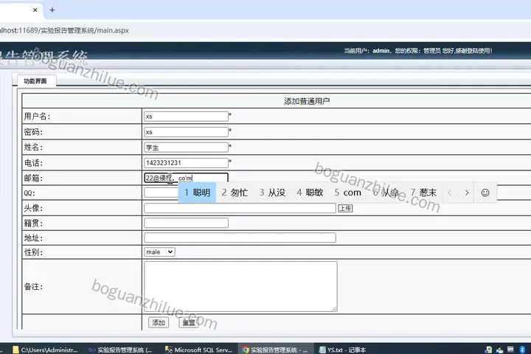Click the 电话 input field

point(186,162)
